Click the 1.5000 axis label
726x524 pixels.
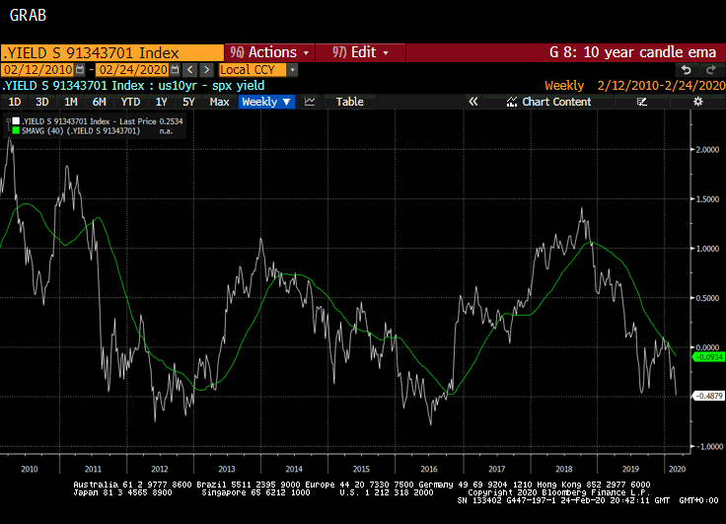707,199
